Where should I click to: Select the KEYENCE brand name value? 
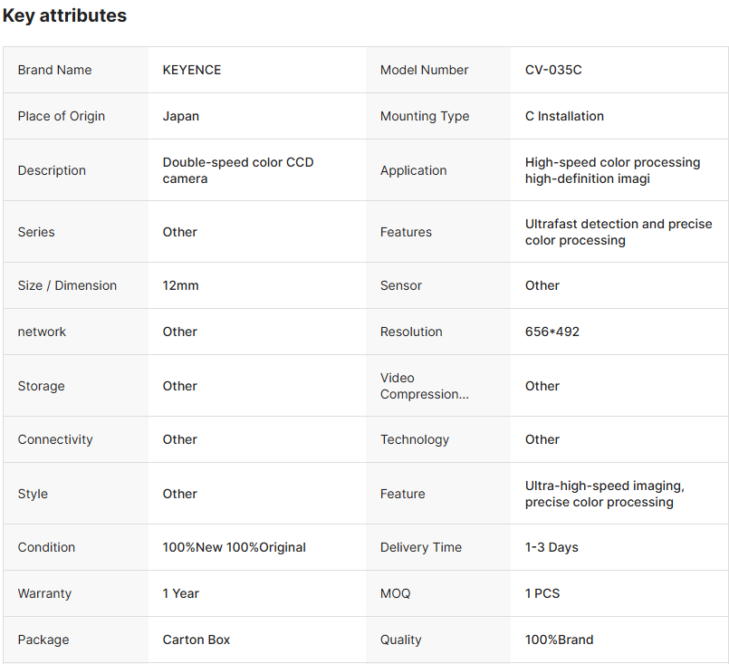[192, 70]
